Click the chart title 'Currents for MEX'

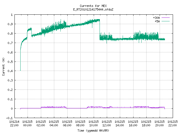point(93,6)
